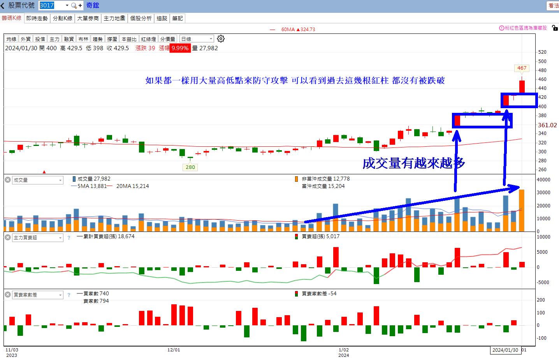Enable the 布林 overlay

83,39
